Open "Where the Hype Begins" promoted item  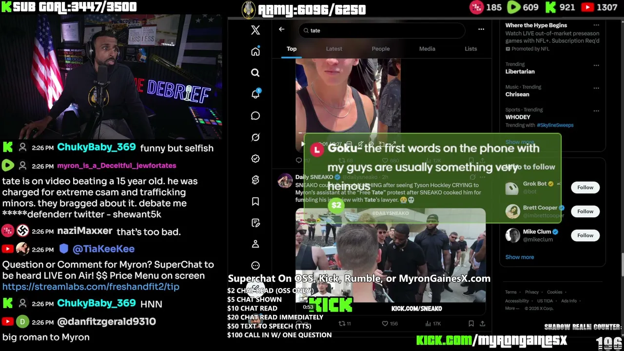point(536,25)
